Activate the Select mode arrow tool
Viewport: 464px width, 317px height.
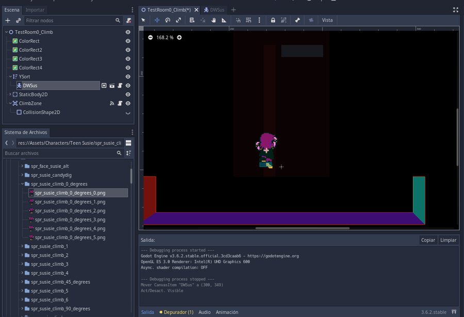(x=143, y=20)
